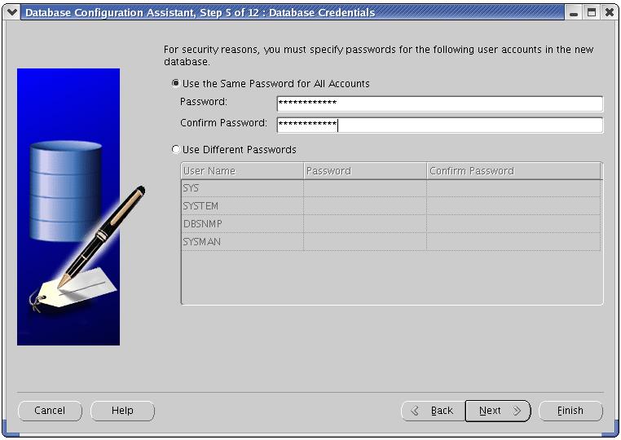Click the User Name column header
The height and width of the screenshot is (440, 621).
[241, 171]
